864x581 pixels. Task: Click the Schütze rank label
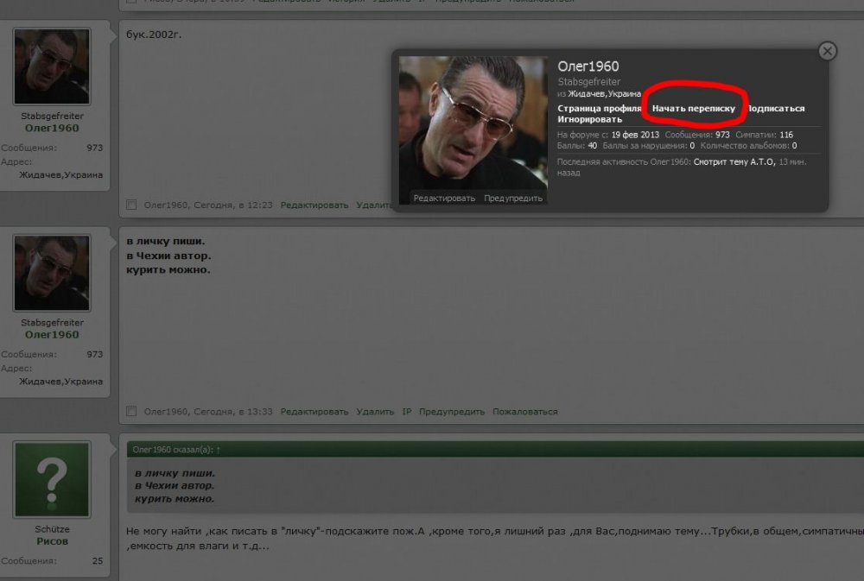pos(52,529)
